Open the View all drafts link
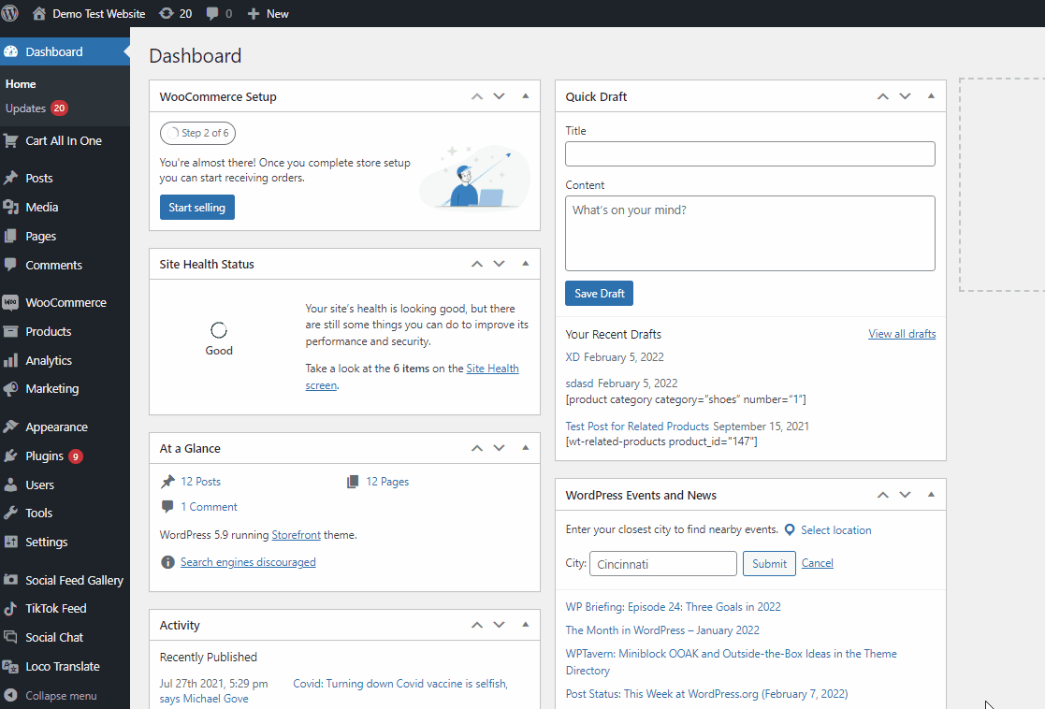This screenshot has width=1045, height=709. point(902,334)
